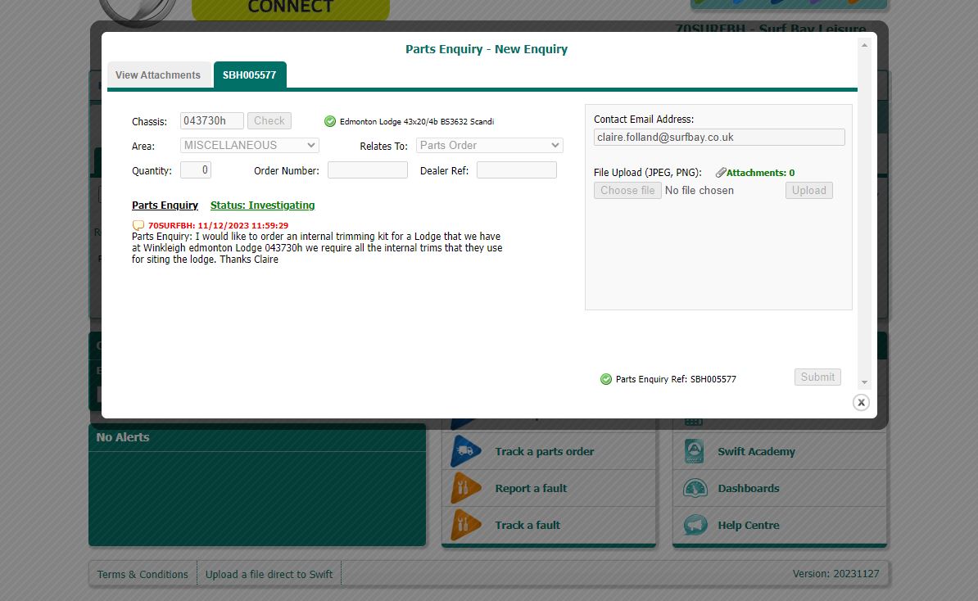This screenshot has width=978, height=601.
Task: Open the Swift Academy link
Action: [756, 451]
